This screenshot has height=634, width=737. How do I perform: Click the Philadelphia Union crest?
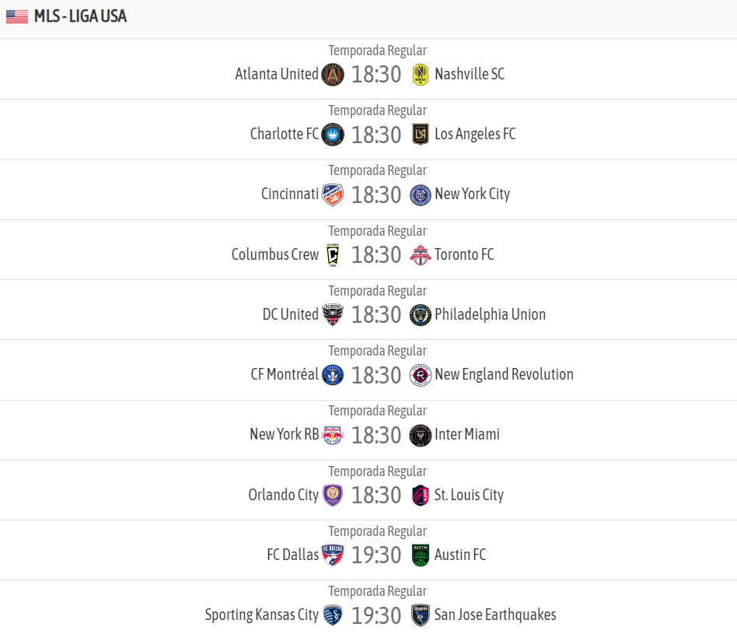coord(421,315)
